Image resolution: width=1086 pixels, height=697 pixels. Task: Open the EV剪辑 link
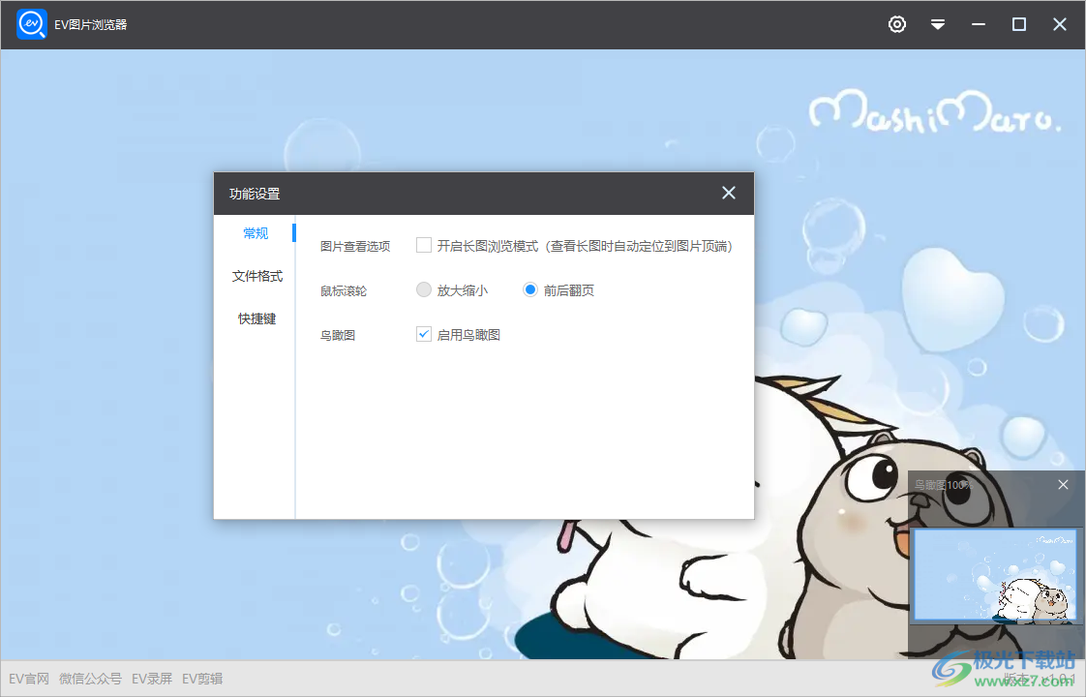(202, 679)
